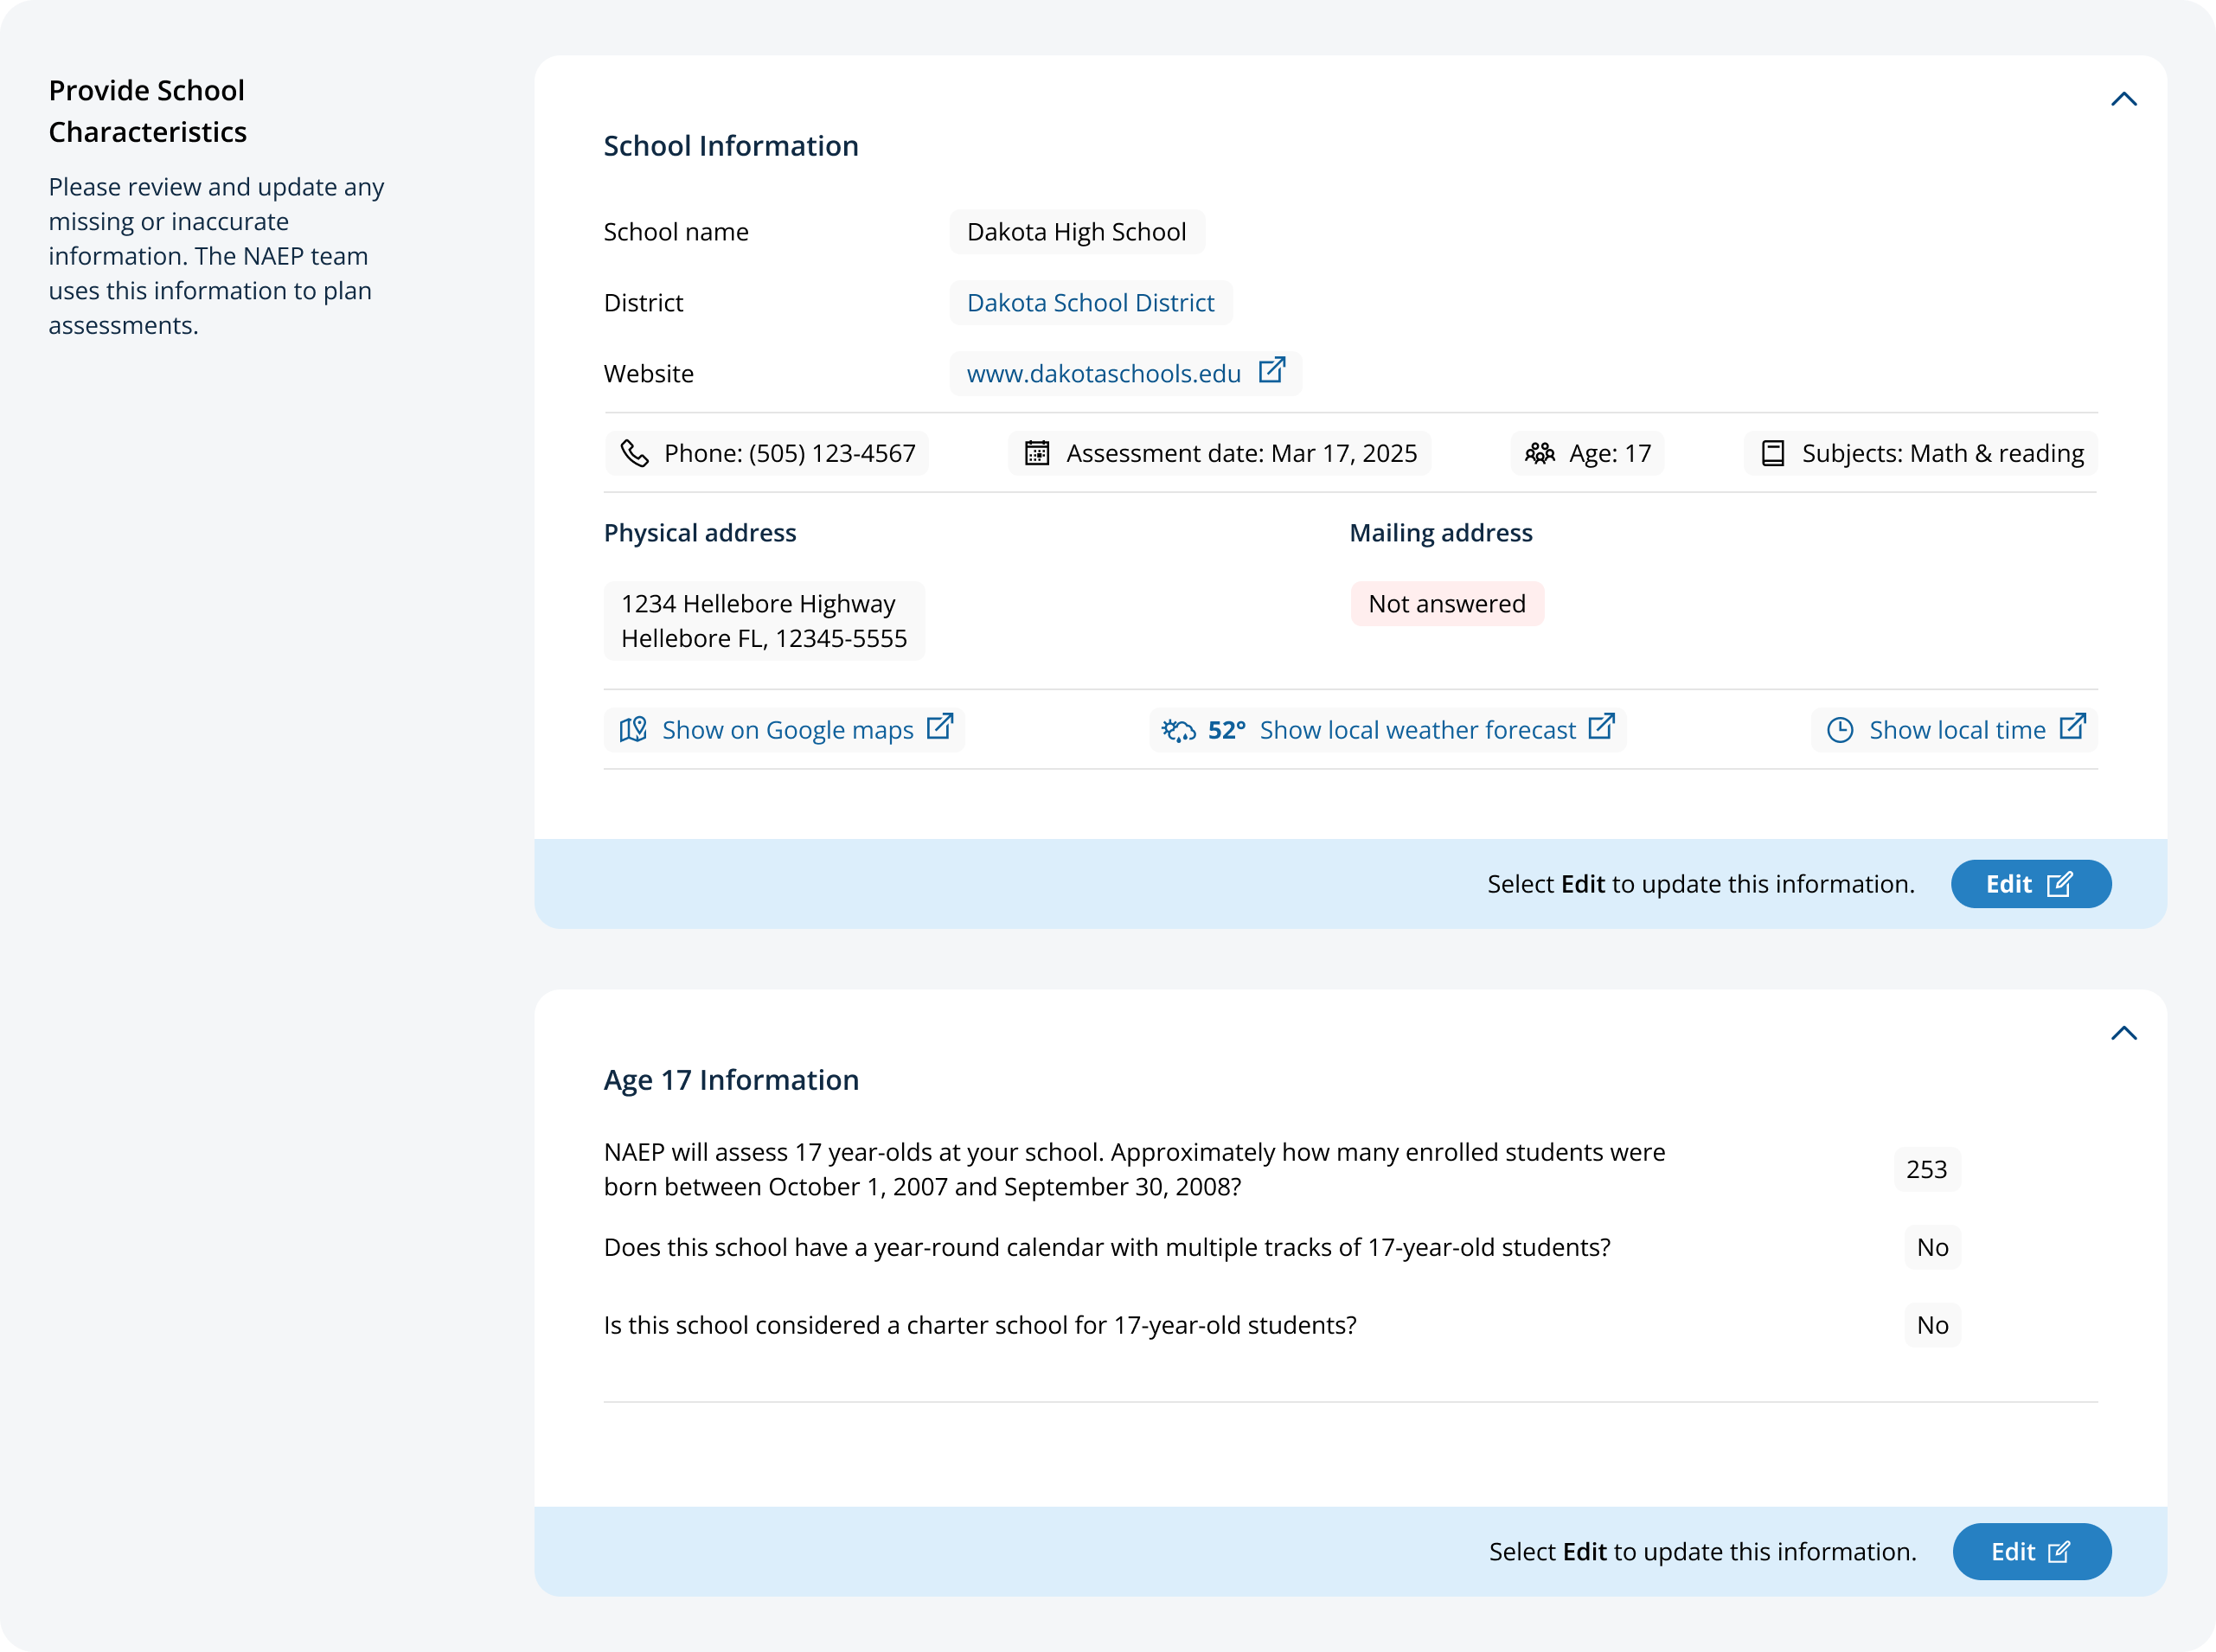Click the Not answered mailing address badge

point(1446,604)
